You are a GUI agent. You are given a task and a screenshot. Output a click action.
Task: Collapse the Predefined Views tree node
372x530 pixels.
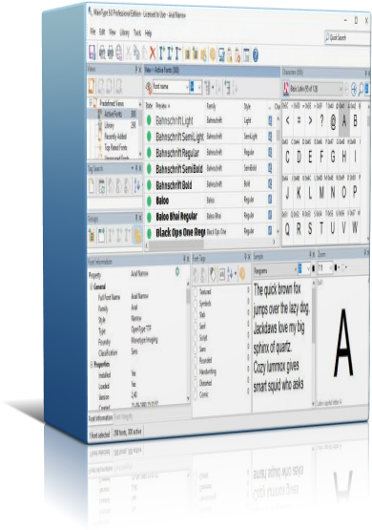[x=91, y=101]
